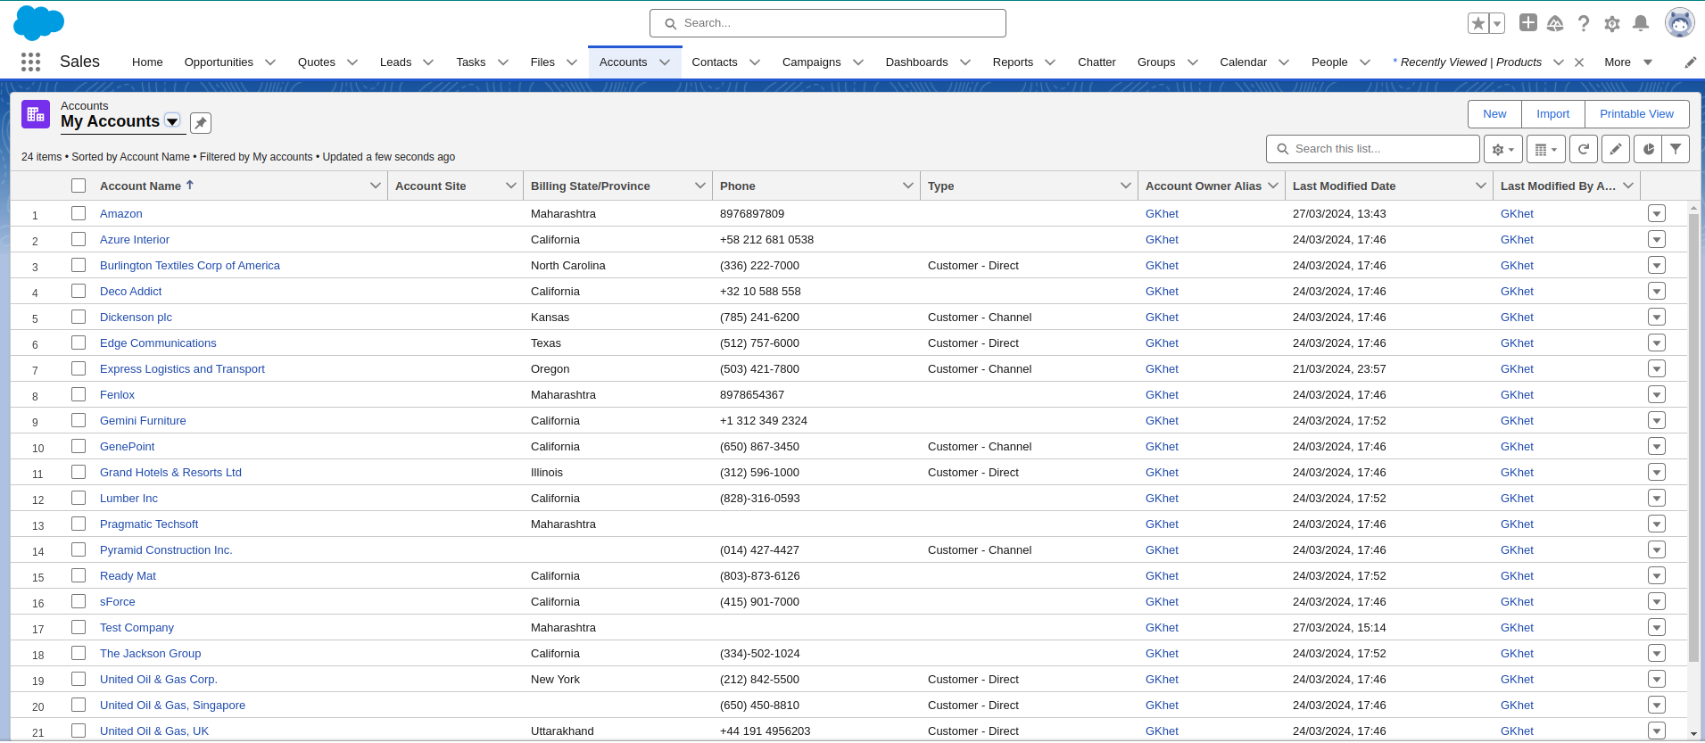
Task: Open the Global Actions plus icon
Action: [x=1528, y=23]
